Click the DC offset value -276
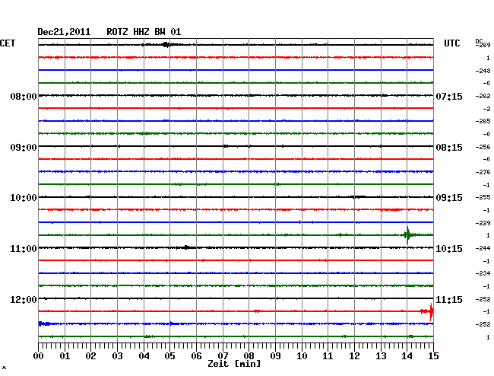Image resolution: width=494 pixels, height=376 pixels. click(483, 172)
